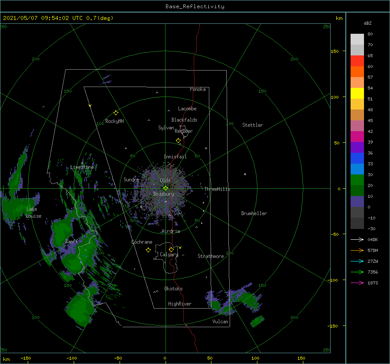The image size is (390, 364).
Task: Click the Drumheller town label
Action: point(254,213)
